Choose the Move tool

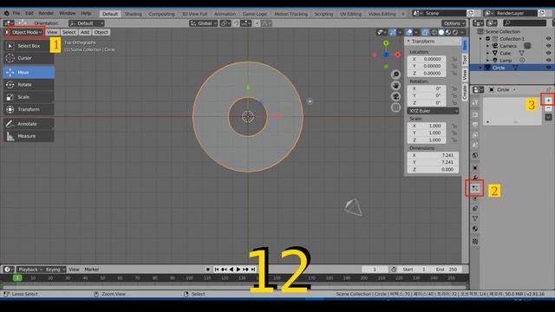pos(29,72)
